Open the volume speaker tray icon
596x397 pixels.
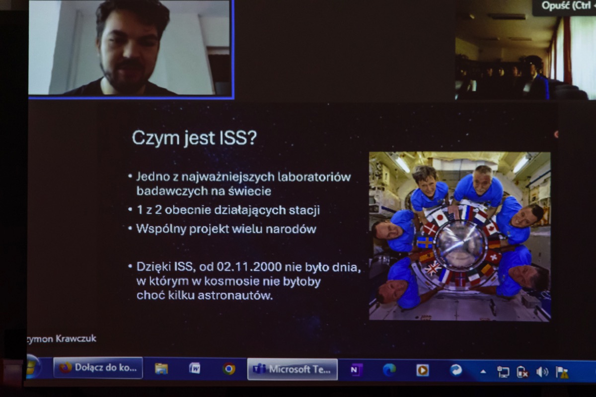[x=542, y=372]
